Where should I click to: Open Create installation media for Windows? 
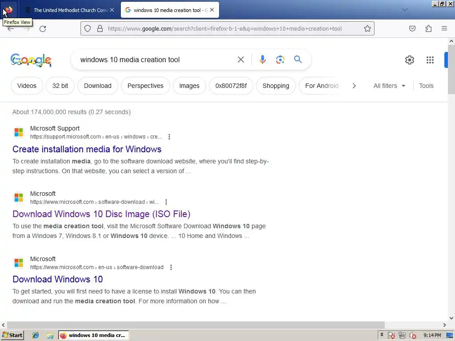click(87, 149)
